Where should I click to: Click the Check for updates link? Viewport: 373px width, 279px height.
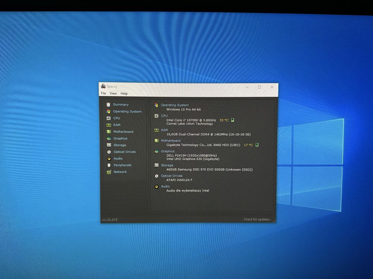(257, 219)
